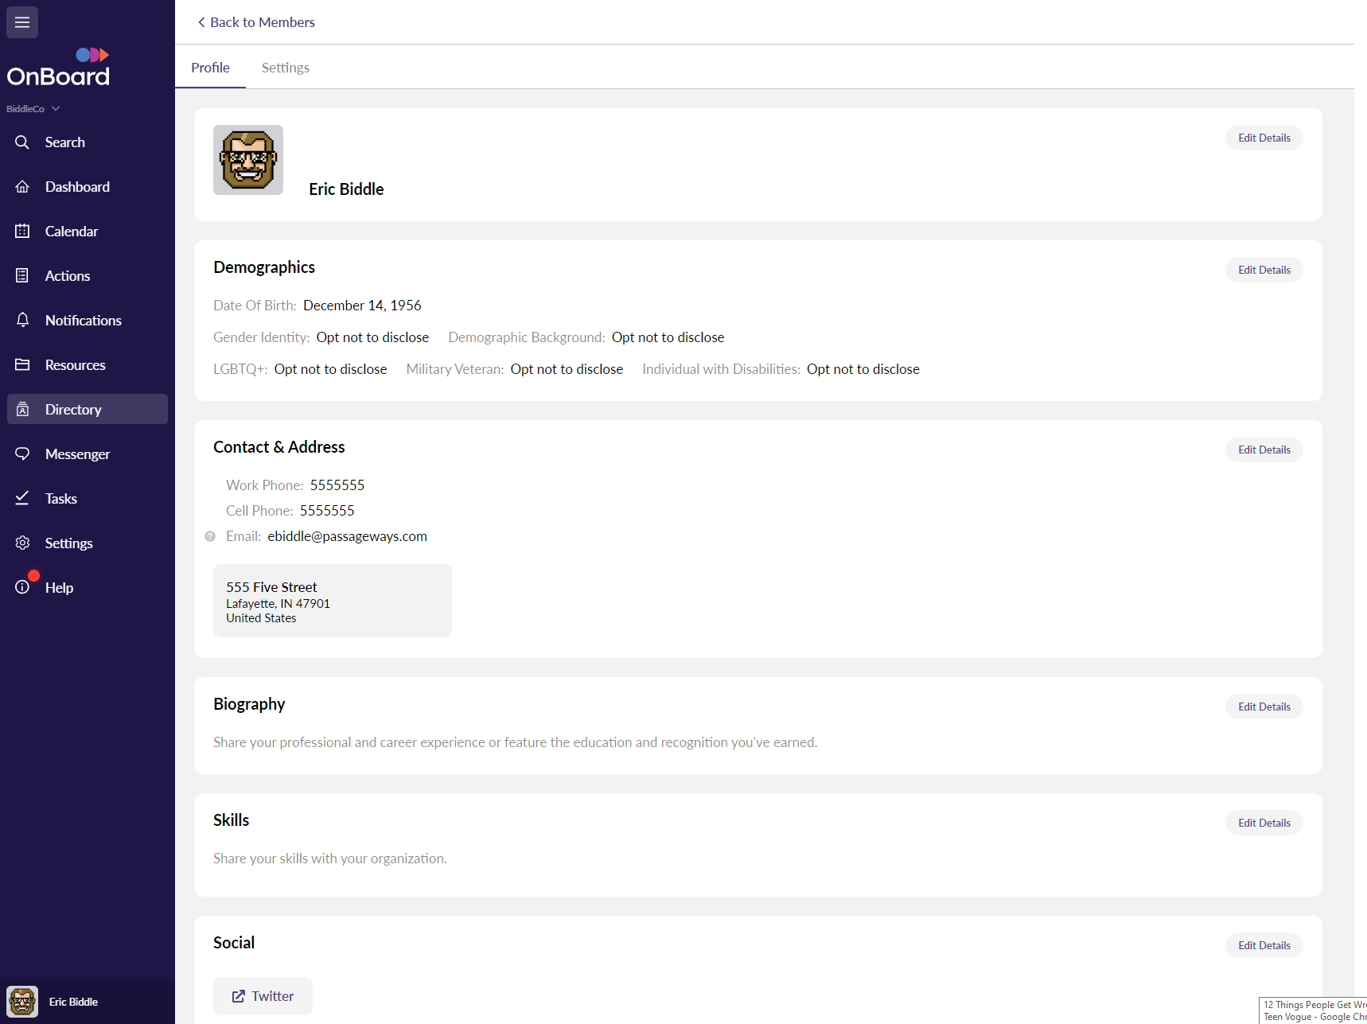Open the Dashboard from the sidebar
The height and width of the screenshot is (1024, 1367).
pyautogui.click(x=76, y=186)
